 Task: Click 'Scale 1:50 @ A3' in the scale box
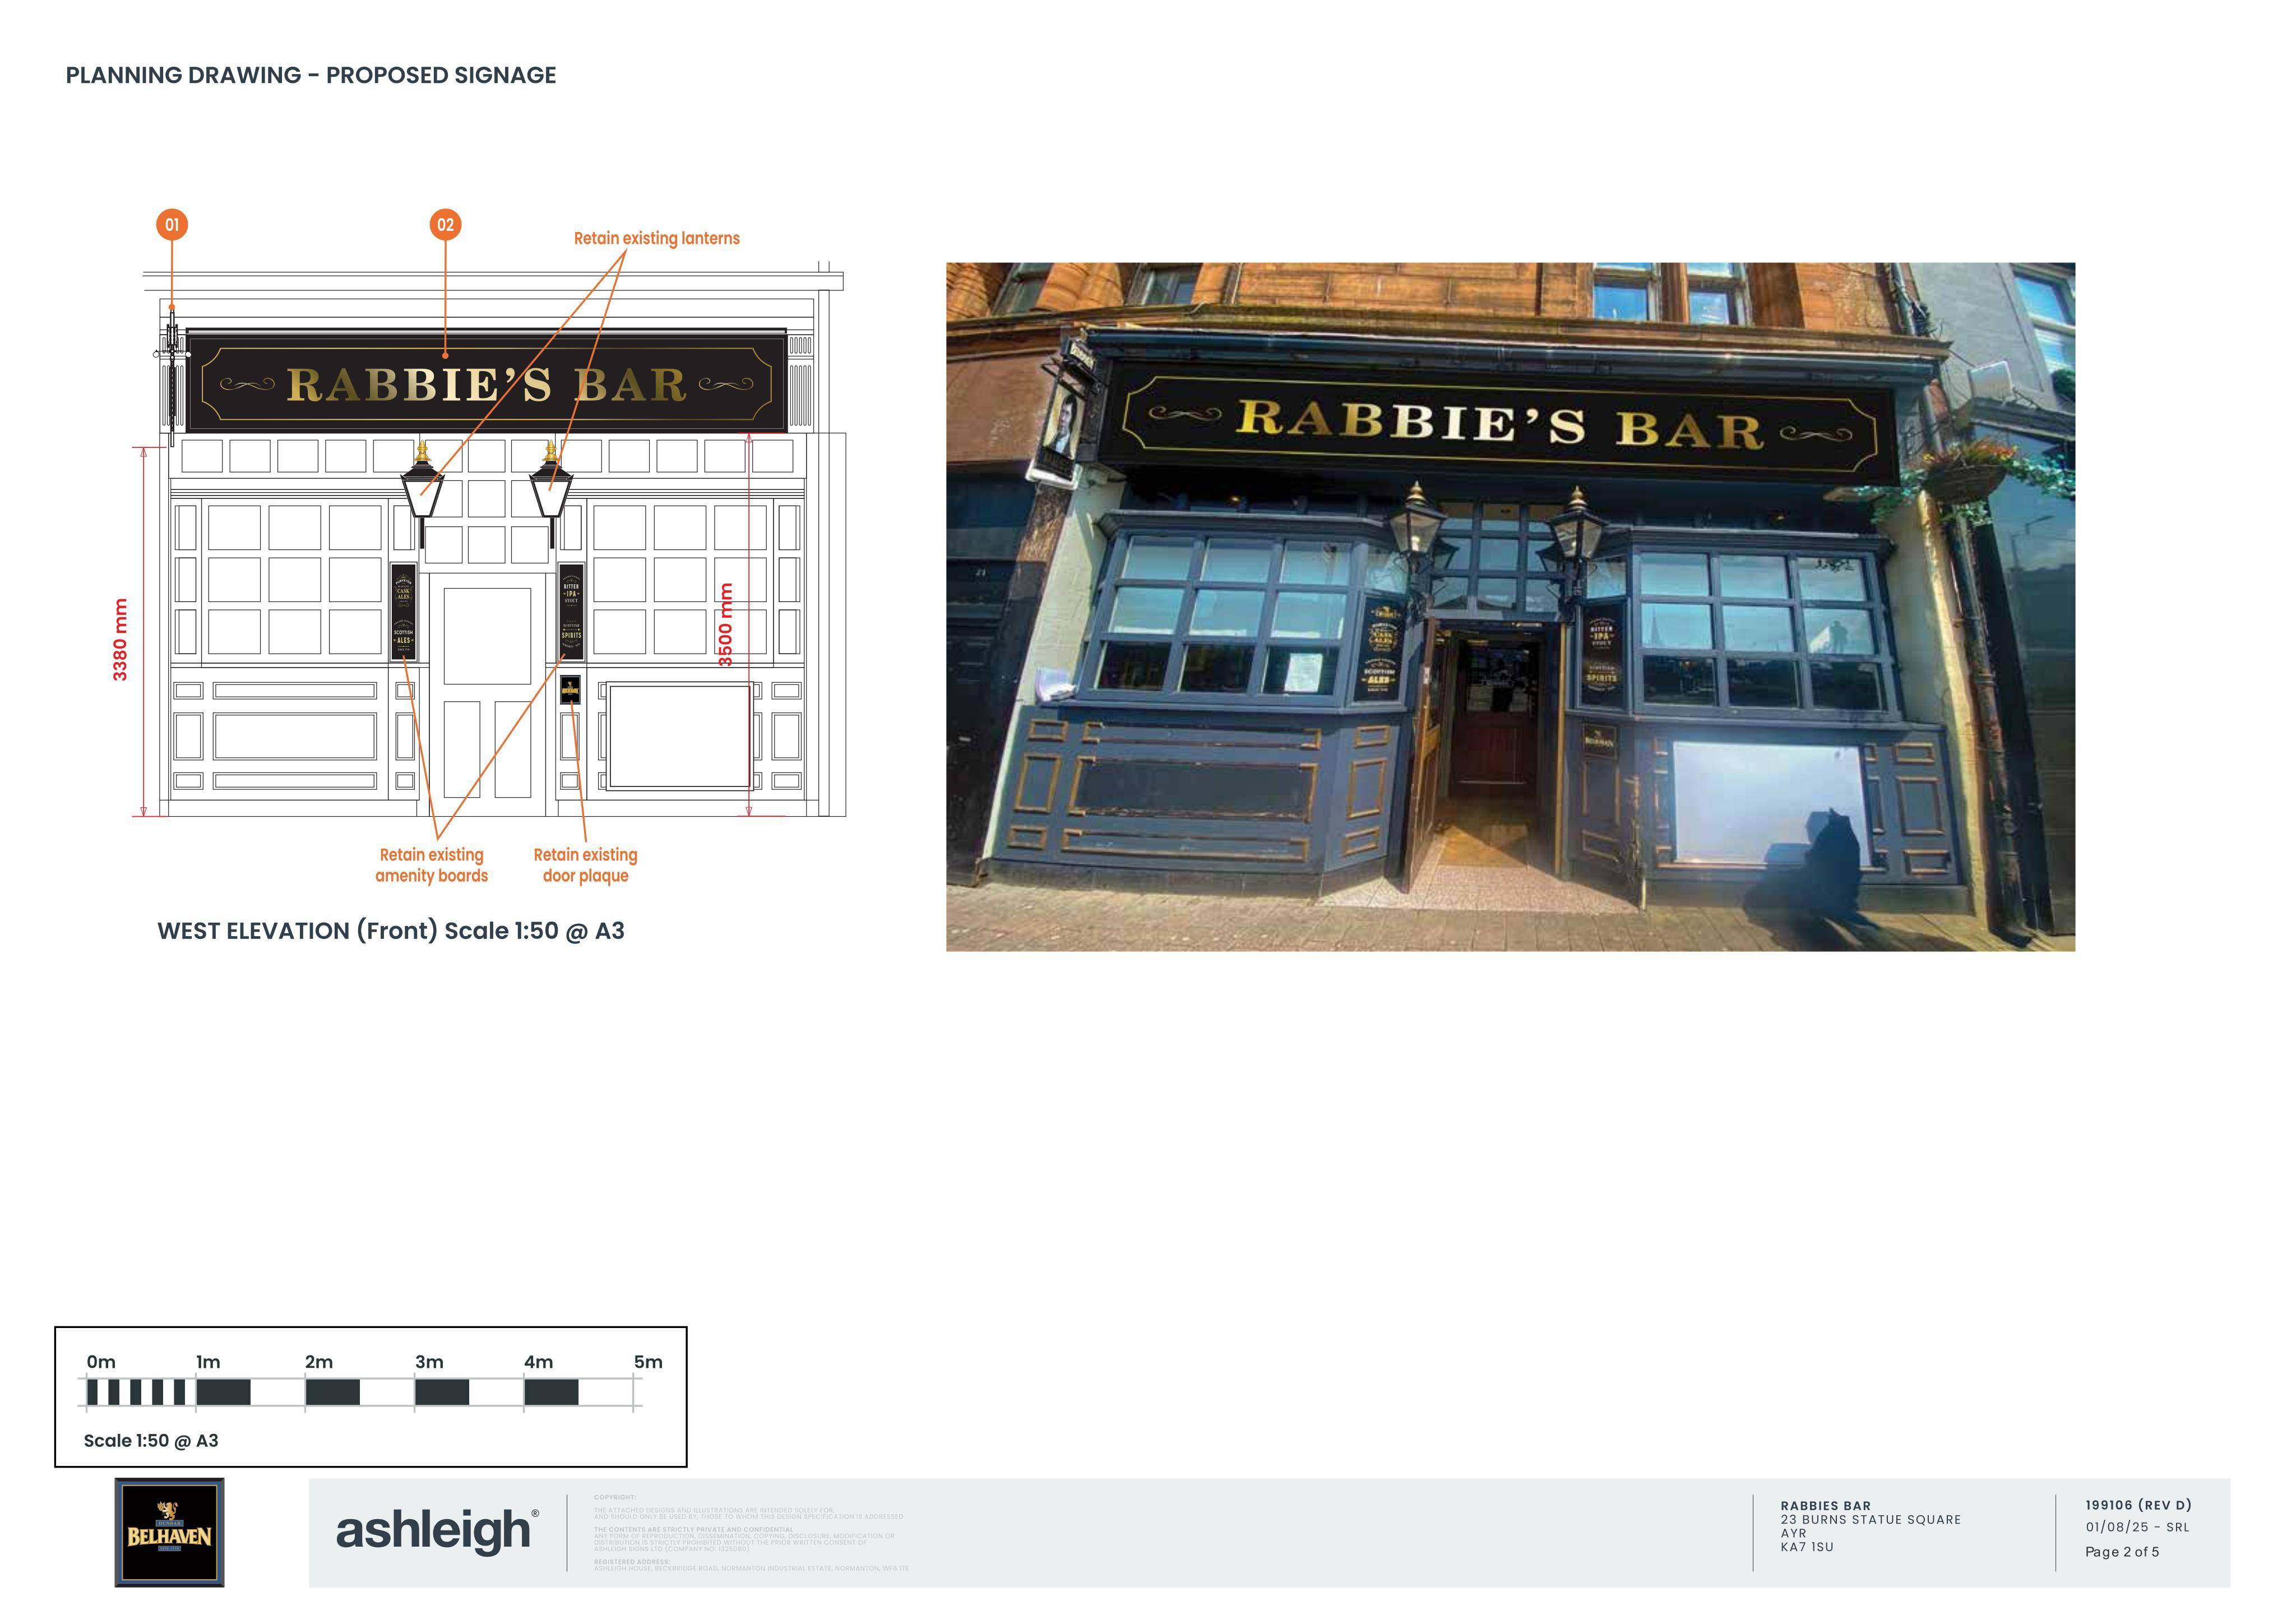(151, 1441)
